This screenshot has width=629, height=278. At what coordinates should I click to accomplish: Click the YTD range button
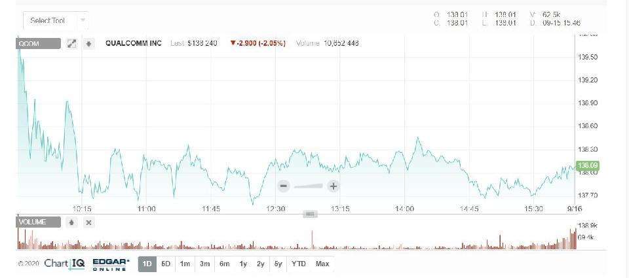click(x=299, y=264)
